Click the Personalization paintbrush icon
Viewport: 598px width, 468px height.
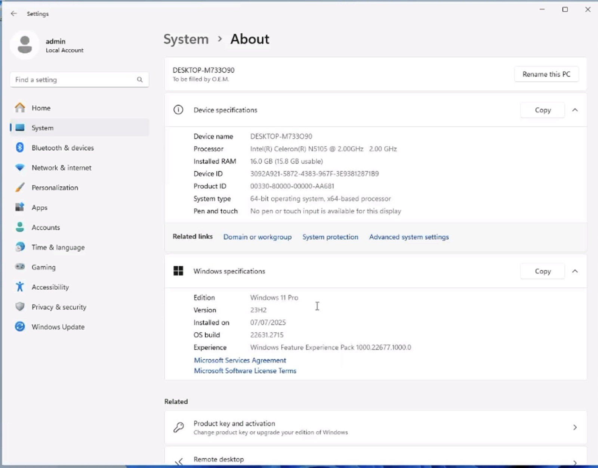[20, 187]
